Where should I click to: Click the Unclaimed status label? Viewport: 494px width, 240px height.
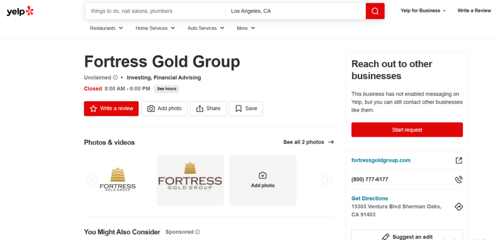[97, 78]
